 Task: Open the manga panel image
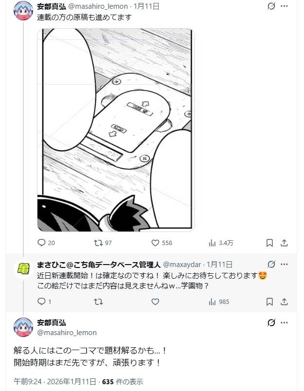116,130
